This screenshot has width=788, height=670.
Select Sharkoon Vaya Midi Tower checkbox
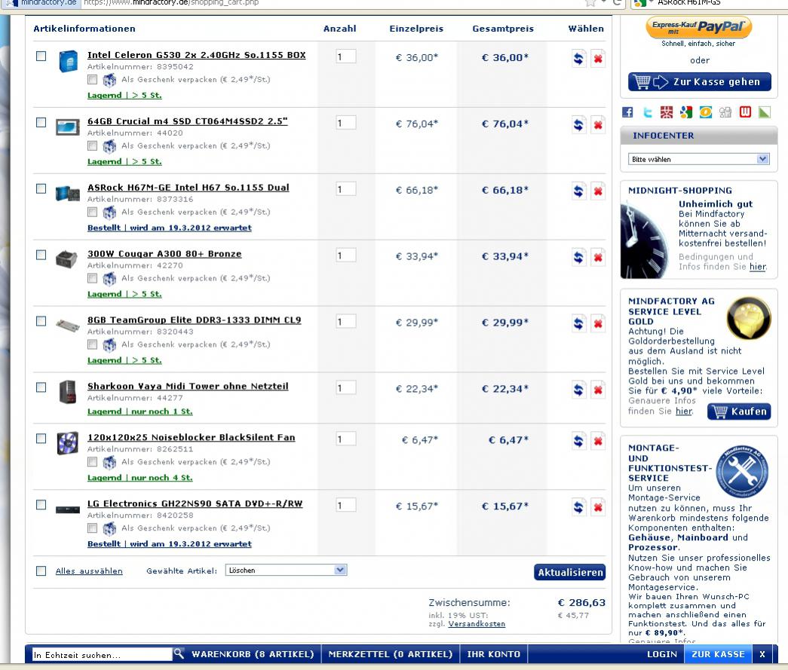pos(41,387)
